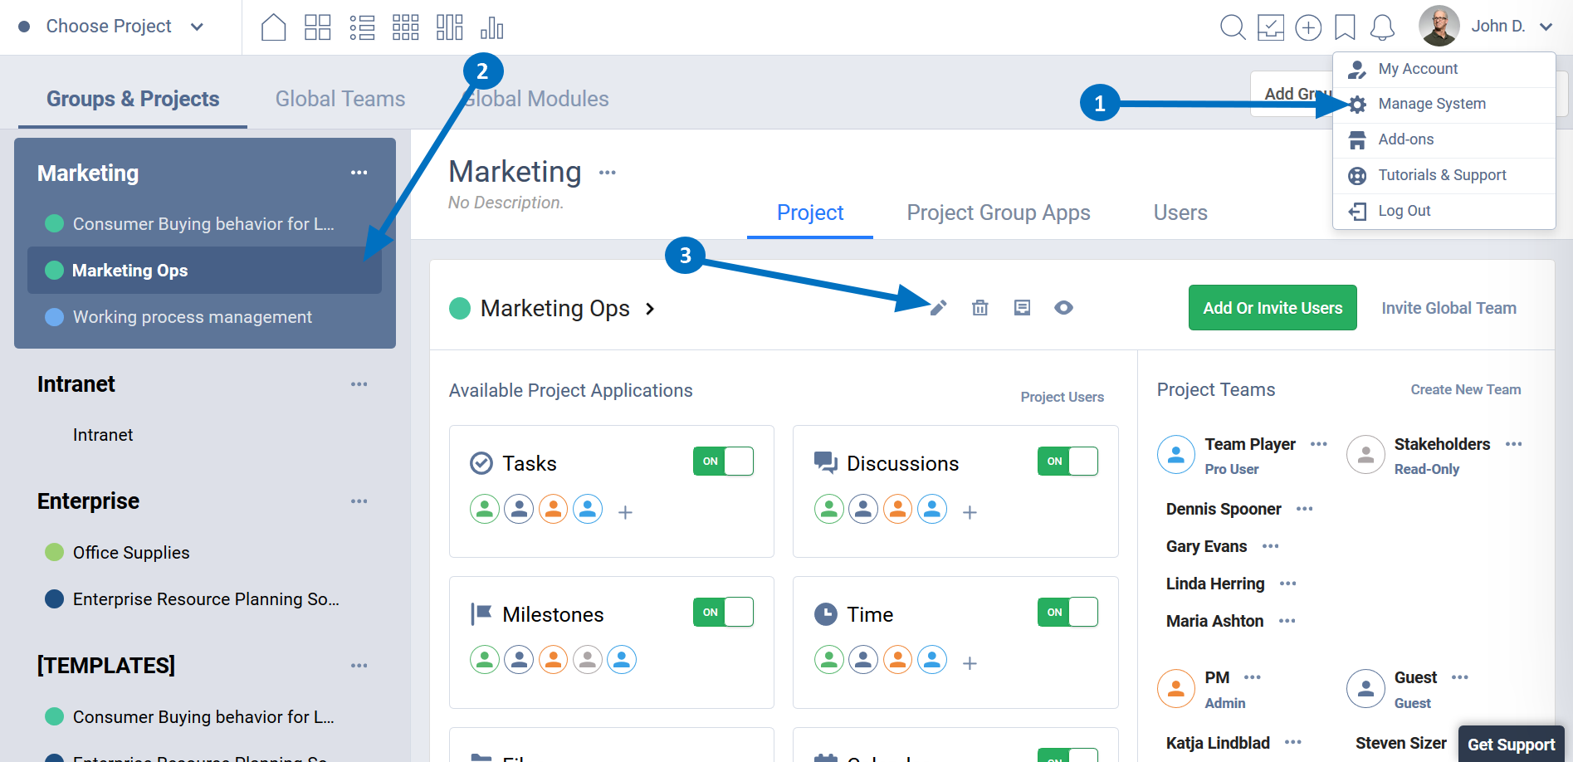
Task: Open the Choose Project dropdown
Action: [x=110, y=27]
